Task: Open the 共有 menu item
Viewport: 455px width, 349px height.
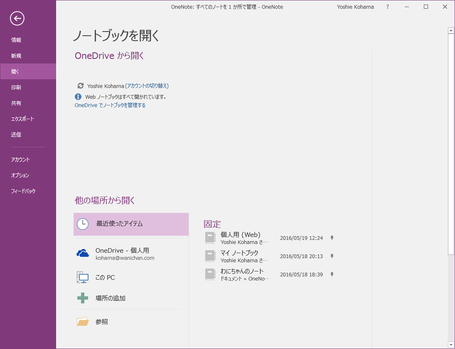Action: click(28, 103)
